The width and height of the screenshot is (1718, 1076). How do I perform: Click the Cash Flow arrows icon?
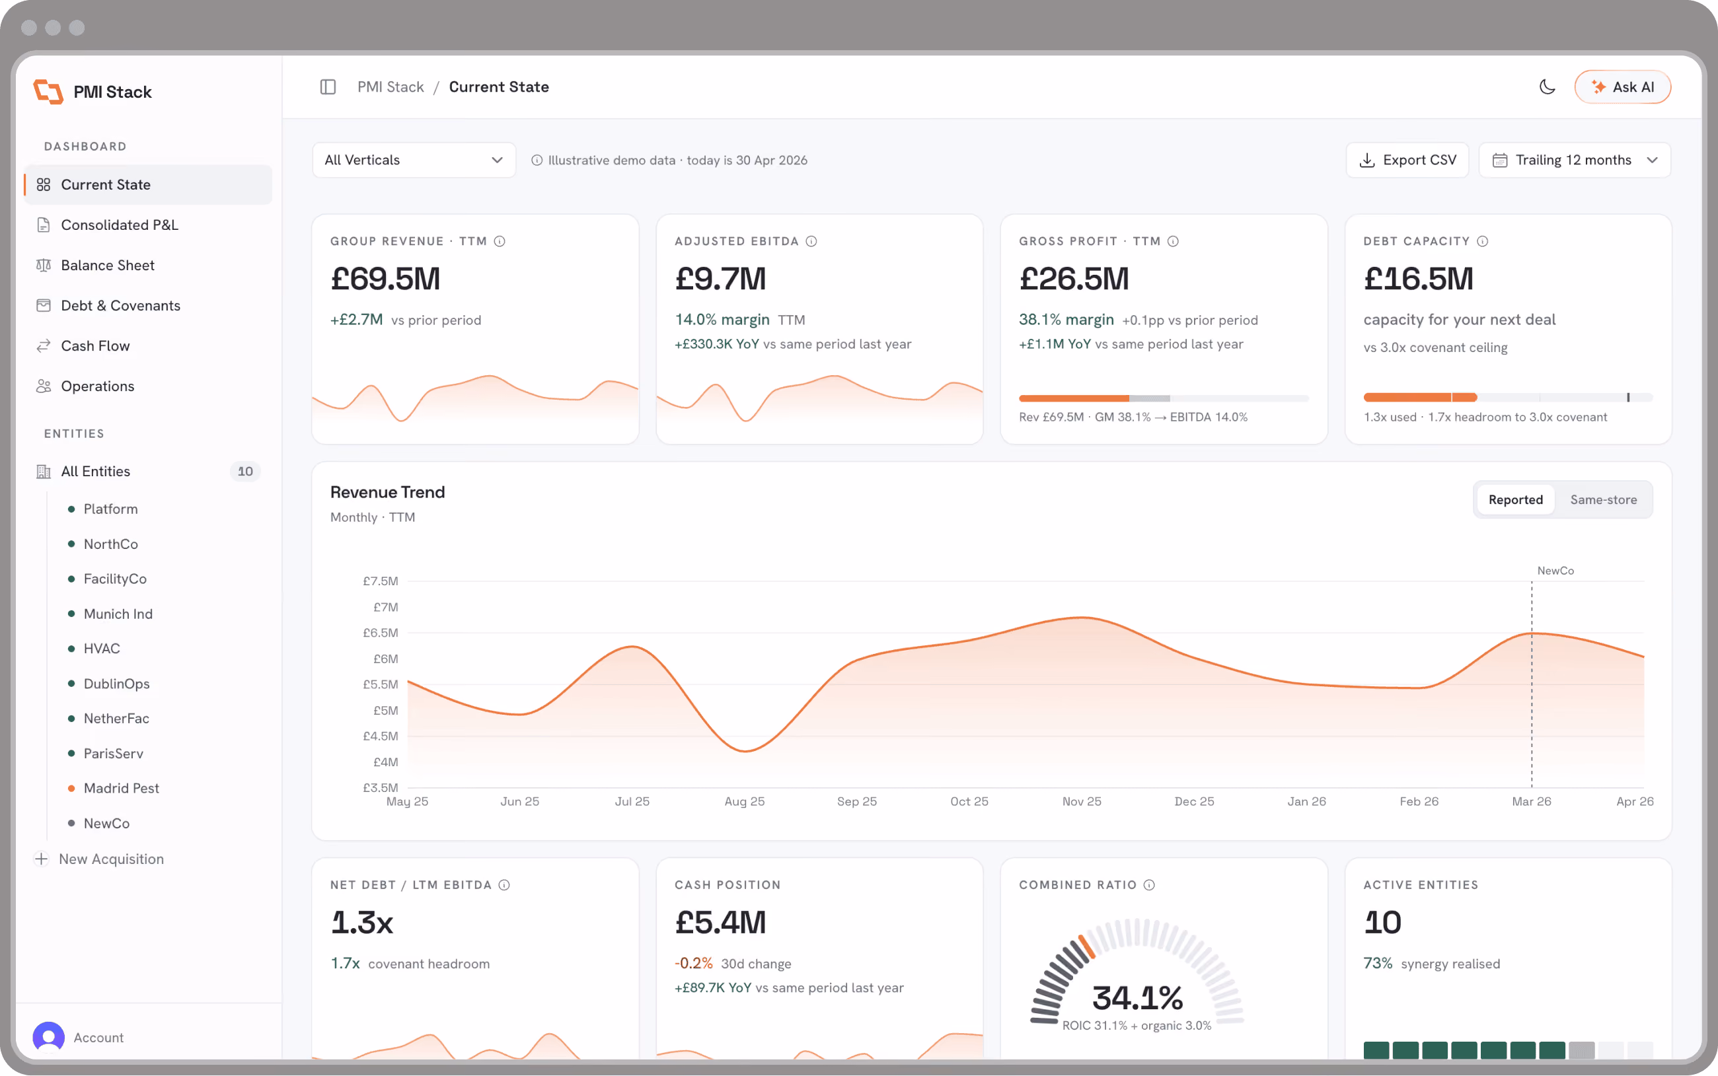[x=44, y=346]
